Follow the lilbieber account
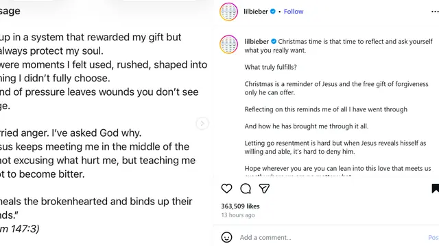 point(294,12)
